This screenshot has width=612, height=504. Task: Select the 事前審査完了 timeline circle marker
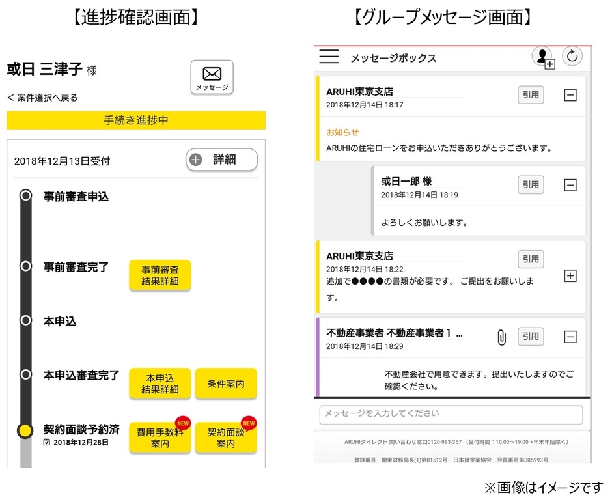[x=25, y=266]
